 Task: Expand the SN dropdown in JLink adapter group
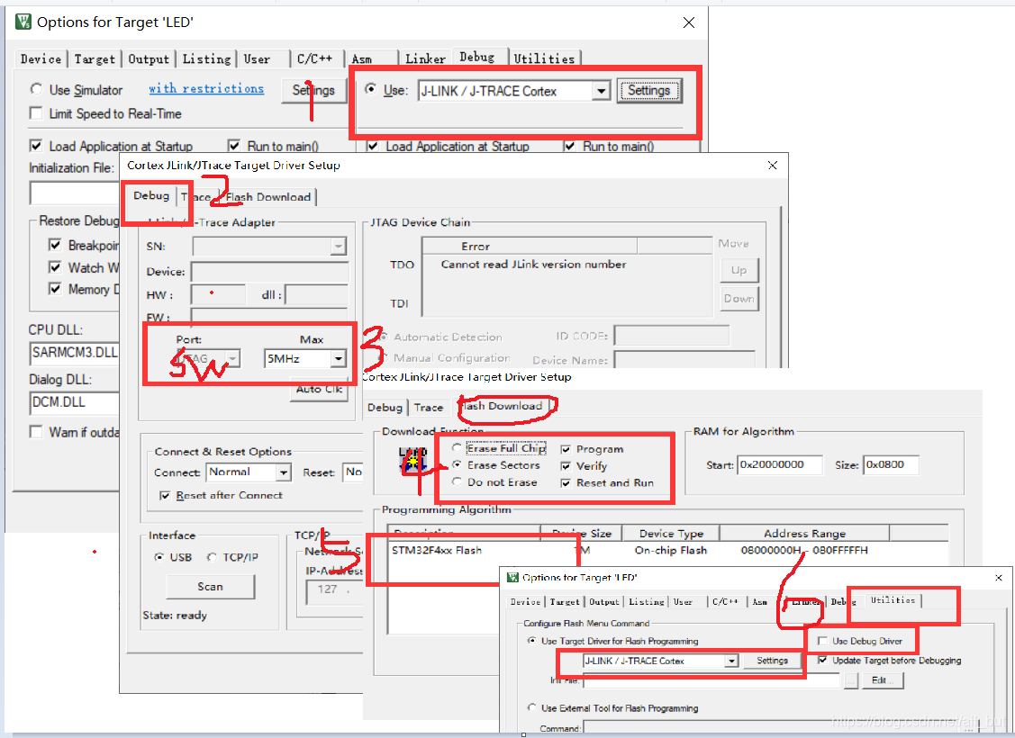click(338, 247)
